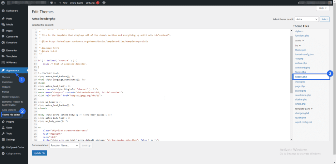The image size is (336, 164).
Task: Open archive.php theme file
Action: tap(301, 63)
